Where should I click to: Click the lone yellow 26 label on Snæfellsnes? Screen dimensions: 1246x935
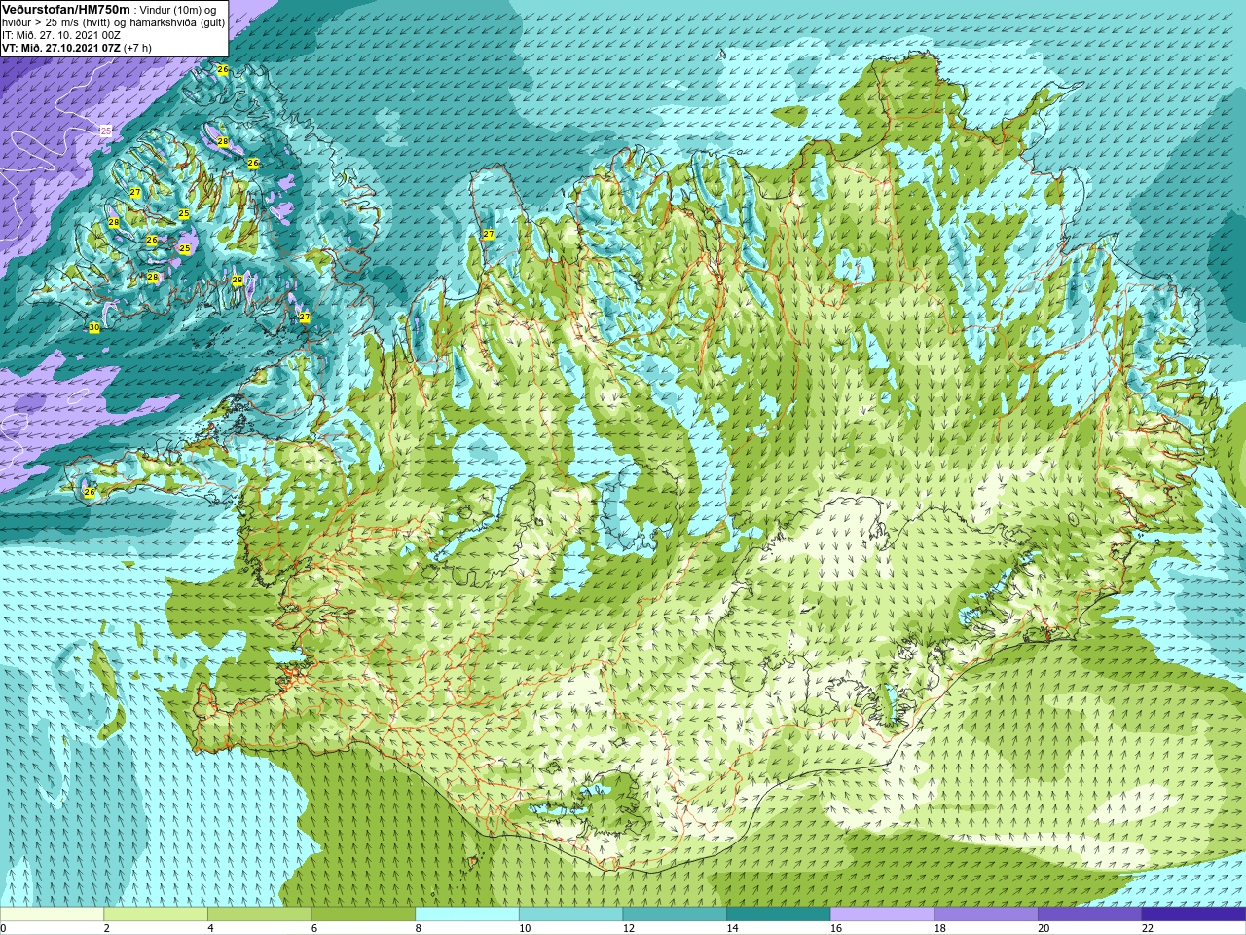90,493
